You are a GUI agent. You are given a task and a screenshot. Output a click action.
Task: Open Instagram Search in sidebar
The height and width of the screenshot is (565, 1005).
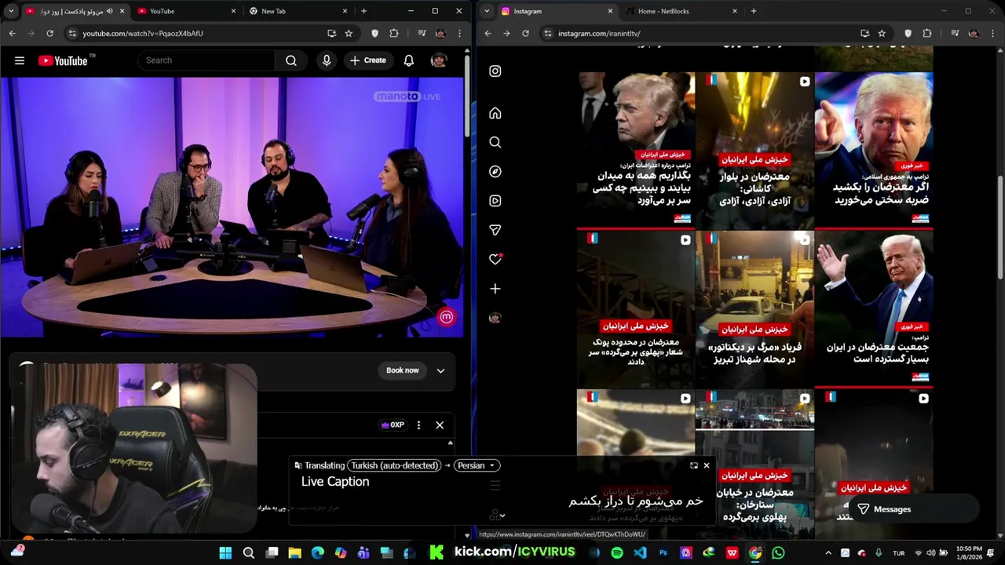tap(495, 143)
